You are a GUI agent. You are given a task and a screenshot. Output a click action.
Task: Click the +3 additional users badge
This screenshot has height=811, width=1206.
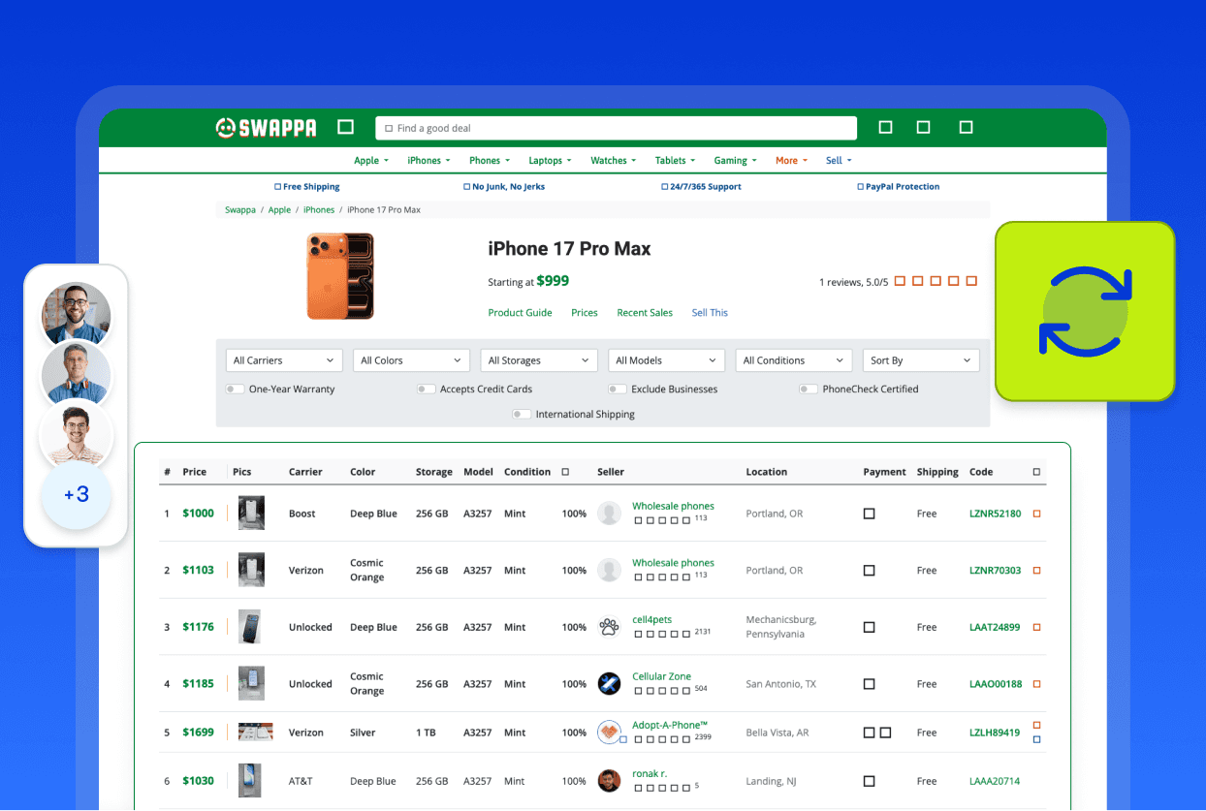coord(77,494)
